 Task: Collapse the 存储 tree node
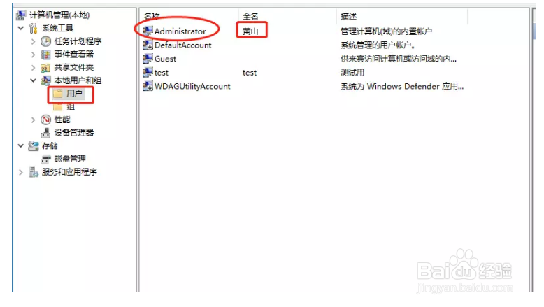(x=21, y=146)
